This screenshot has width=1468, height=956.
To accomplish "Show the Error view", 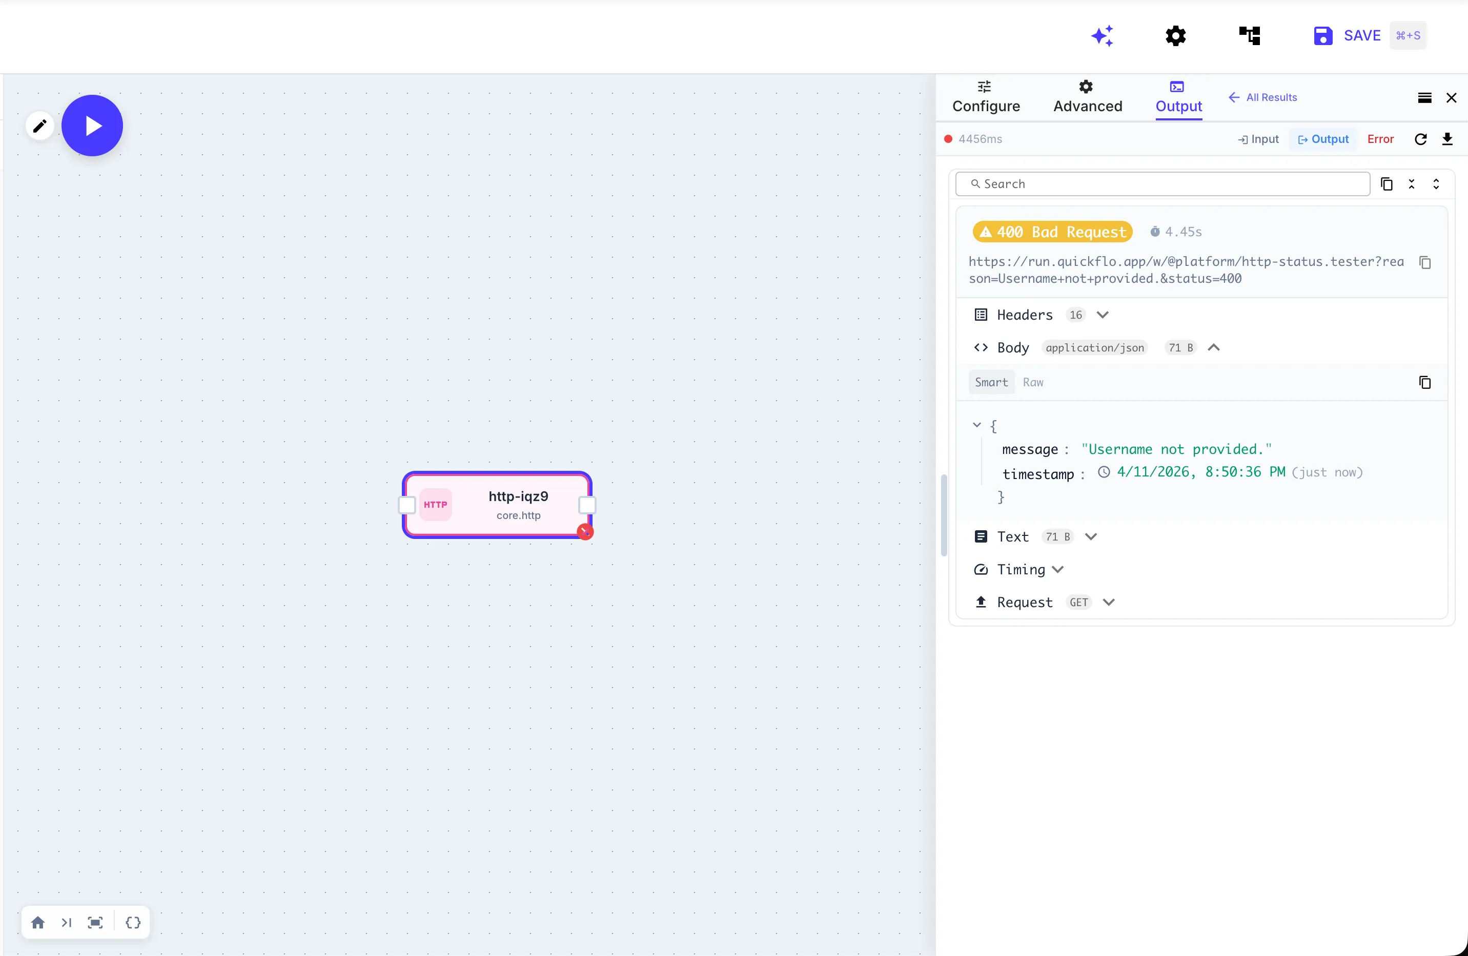I will [x=1380, y=139].
